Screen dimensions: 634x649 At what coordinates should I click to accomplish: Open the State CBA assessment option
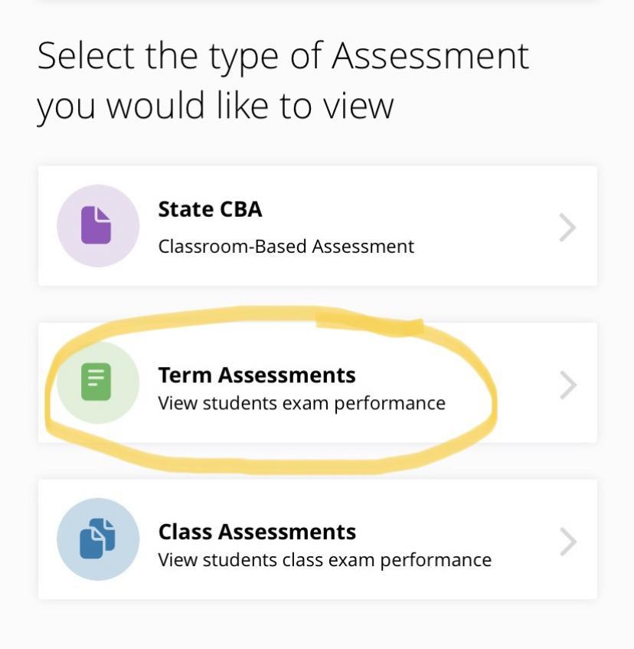click(317, 225)
